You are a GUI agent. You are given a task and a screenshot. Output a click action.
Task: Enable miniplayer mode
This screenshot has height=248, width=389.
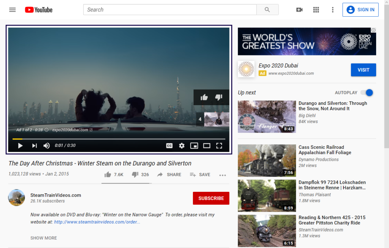tap(194, 145)
